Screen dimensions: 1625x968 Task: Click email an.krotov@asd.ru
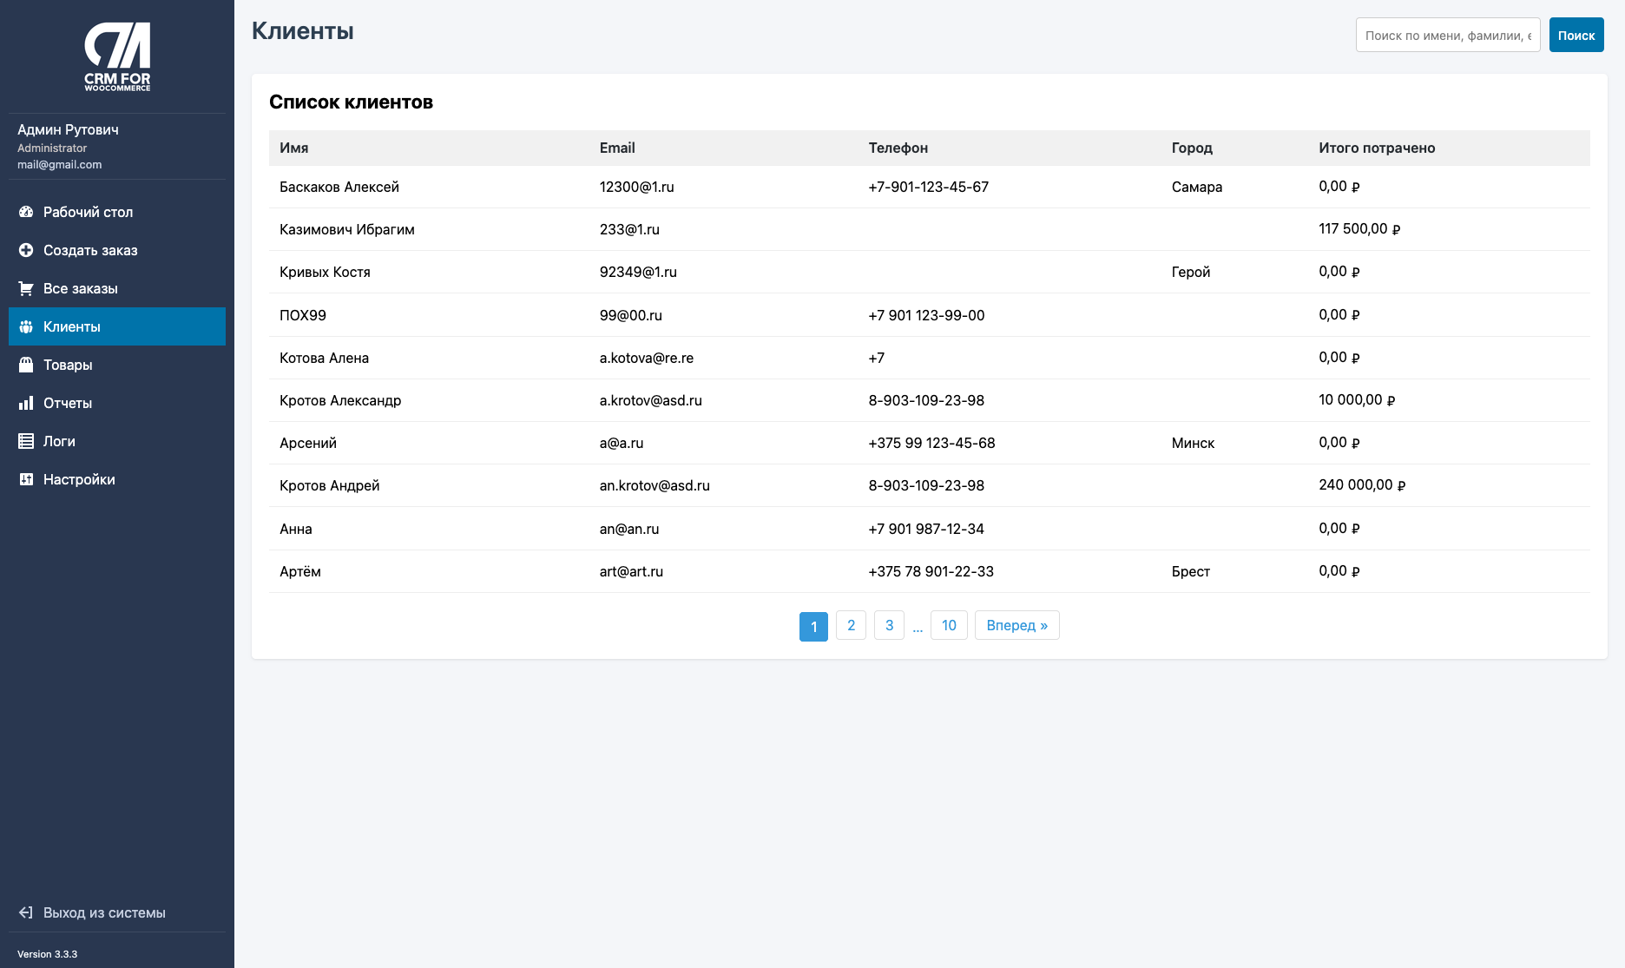point(655,485)
